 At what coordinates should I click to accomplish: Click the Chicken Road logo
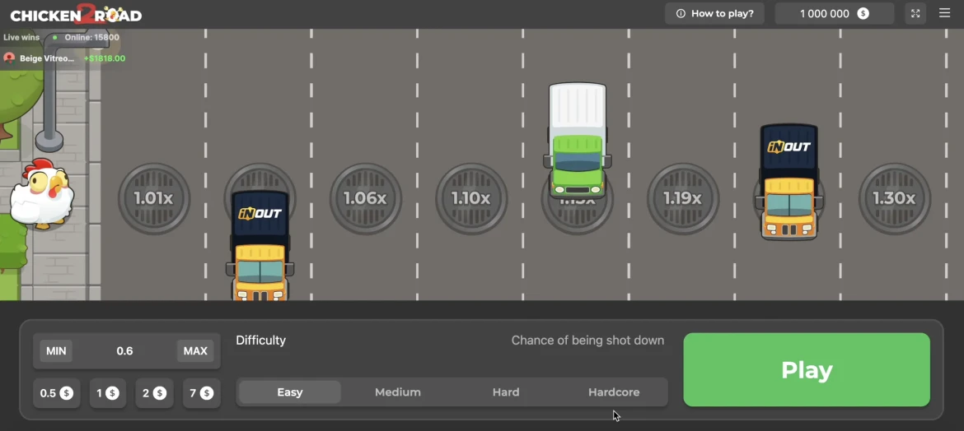tap(76, 14)
